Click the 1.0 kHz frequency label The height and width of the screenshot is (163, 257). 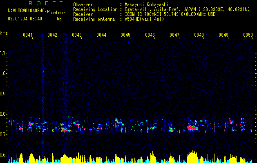[x=3, y=73]
